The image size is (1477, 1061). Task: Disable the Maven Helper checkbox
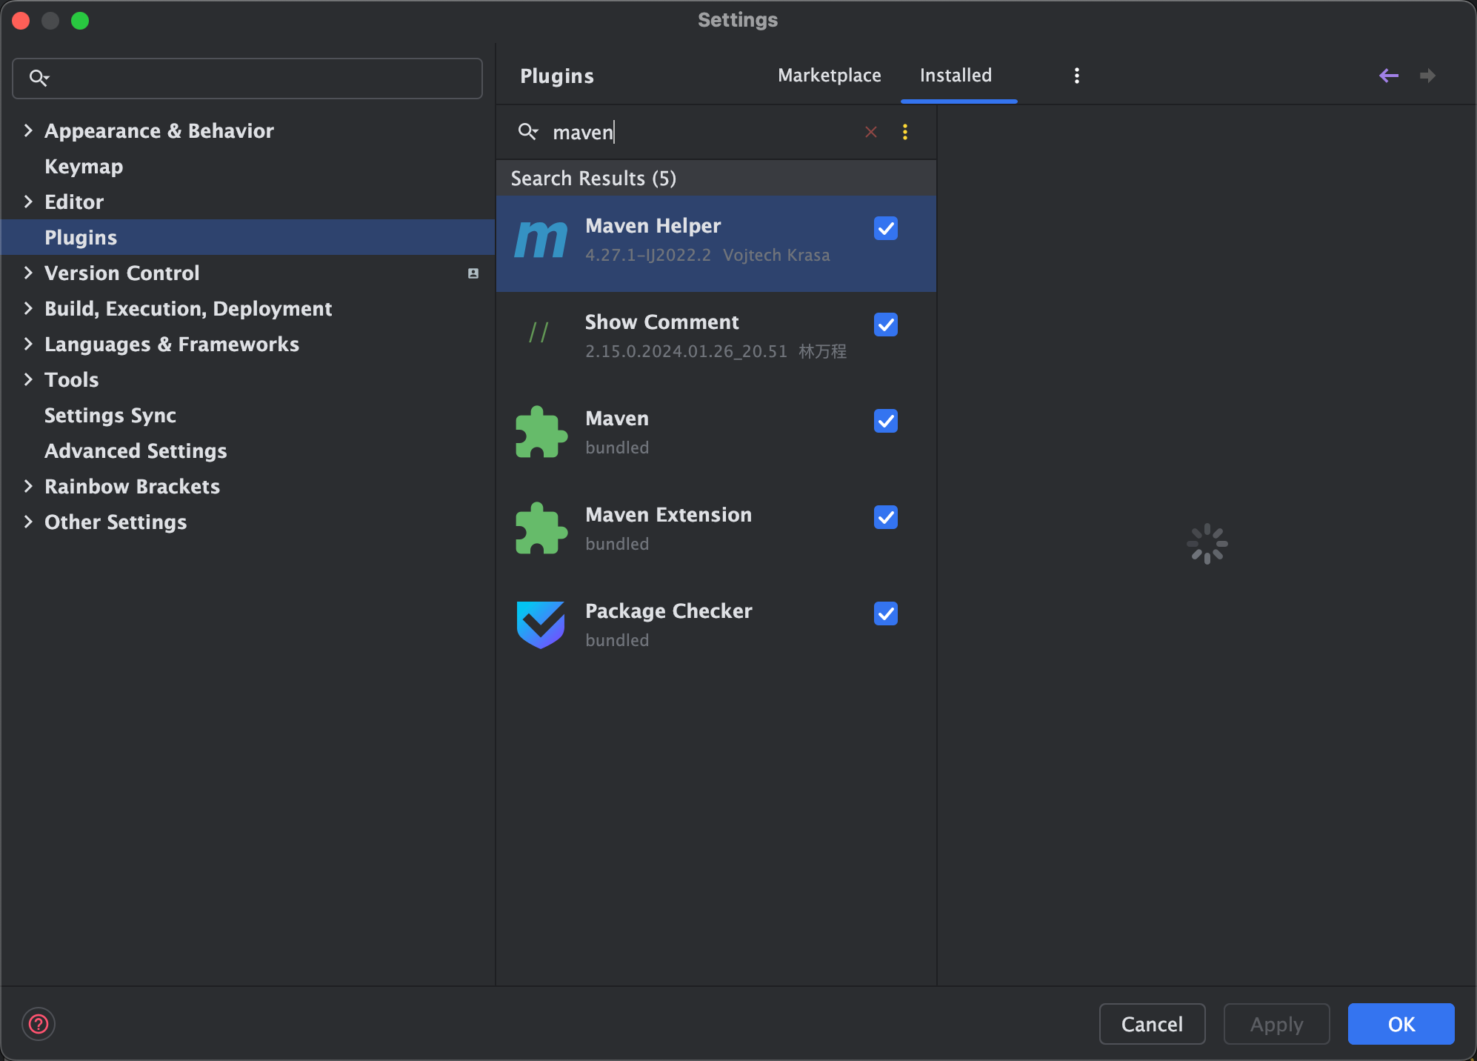pyautogui.click(x=886, y=228)
